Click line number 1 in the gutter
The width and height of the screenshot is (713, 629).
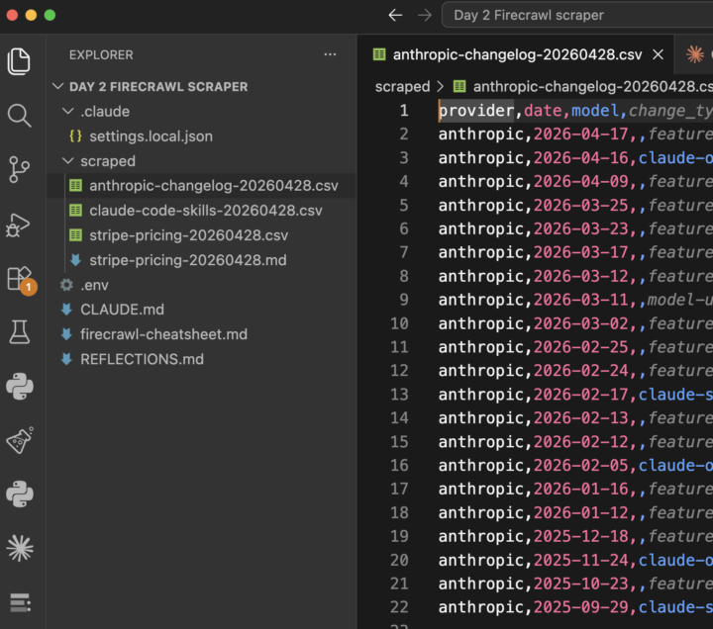(404, 111)
